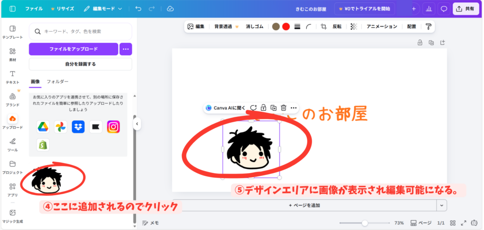Open the border style lines icon
This screenshot has height=230, width=484.
coord(298,27)
